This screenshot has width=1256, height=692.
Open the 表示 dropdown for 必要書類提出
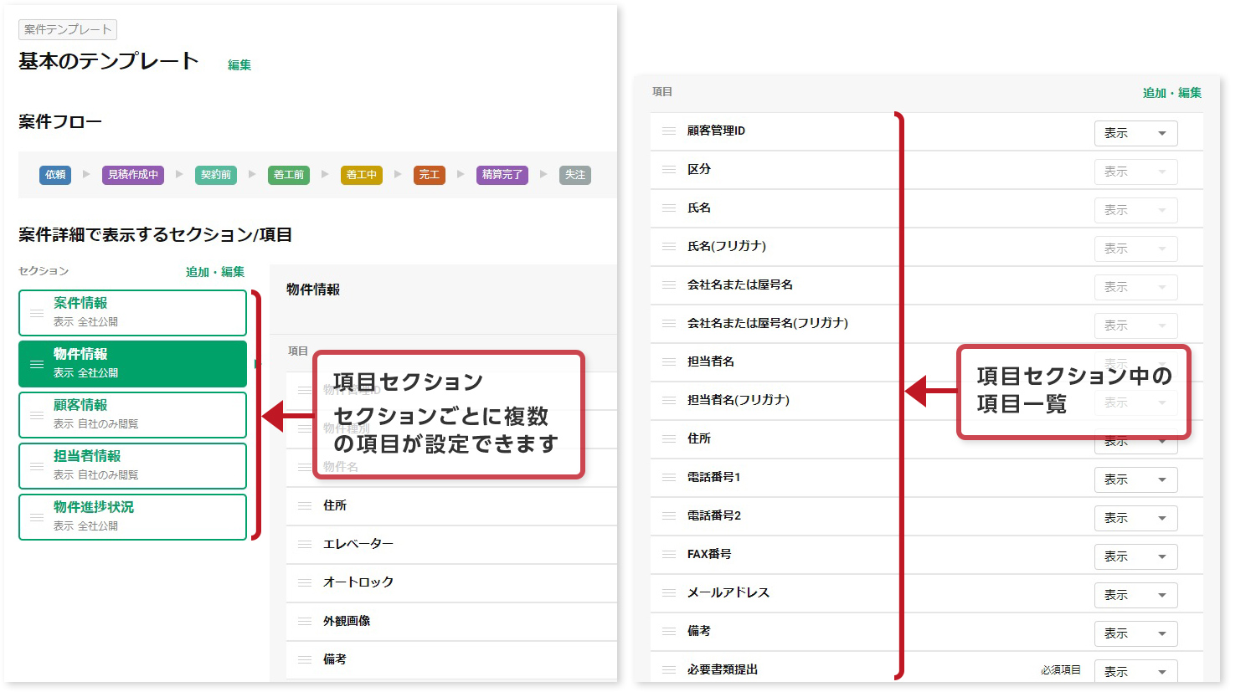tap(1135, 670)
